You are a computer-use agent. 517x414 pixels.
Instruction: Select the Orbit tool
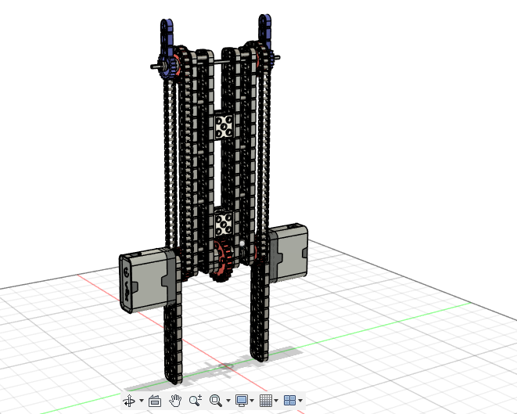(x=129, y=401)
